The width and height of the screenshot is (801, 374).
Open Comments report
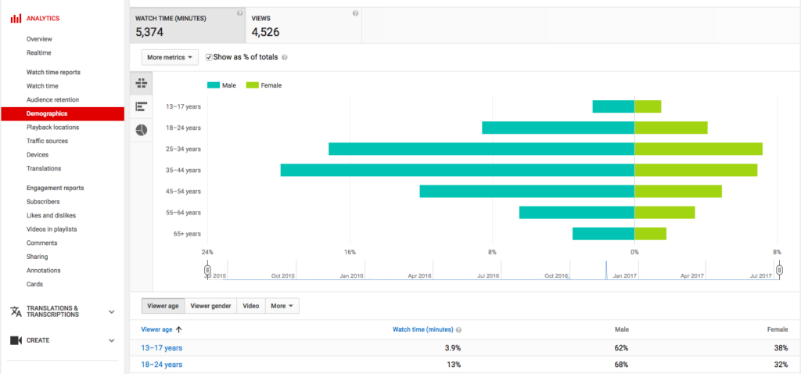point(42,243)
